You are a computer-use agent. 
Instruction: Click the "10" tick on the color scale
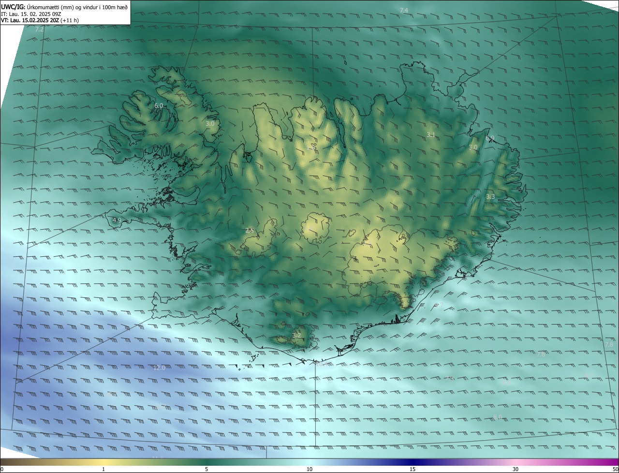point(309,469)
